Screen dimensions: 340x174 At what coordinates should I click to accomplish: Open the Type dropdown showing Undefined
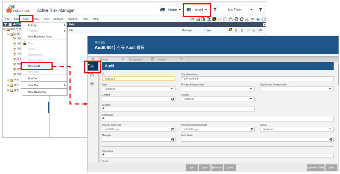(x=139, y=89)
